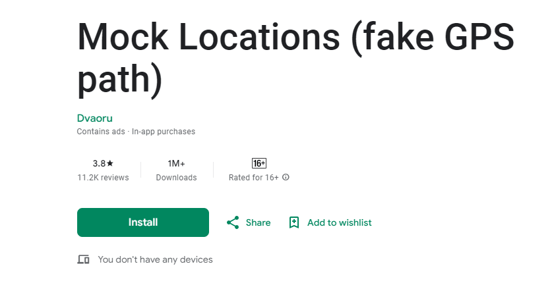The height and width of the screenshot is (283, 550).
Task: Click the Downloads label
Action: click(x=176, y=178)
